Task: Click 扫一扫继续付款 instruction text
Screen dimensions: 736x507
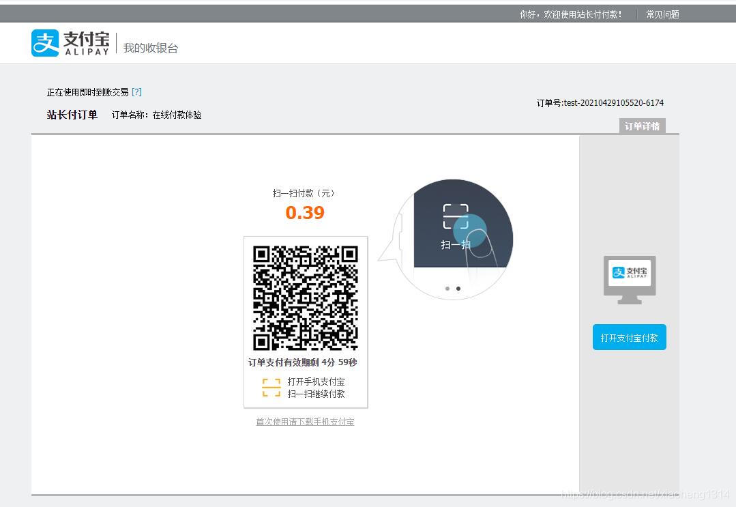Action: click(x=317, y=394)
